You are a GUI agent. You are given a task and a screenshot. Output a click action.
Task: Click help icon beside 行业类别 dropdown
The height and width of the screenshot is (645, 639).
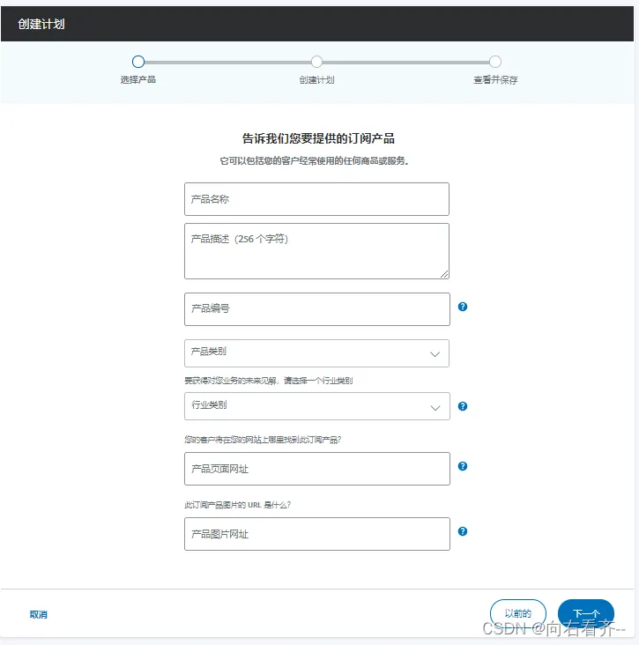tap(463, 406)
